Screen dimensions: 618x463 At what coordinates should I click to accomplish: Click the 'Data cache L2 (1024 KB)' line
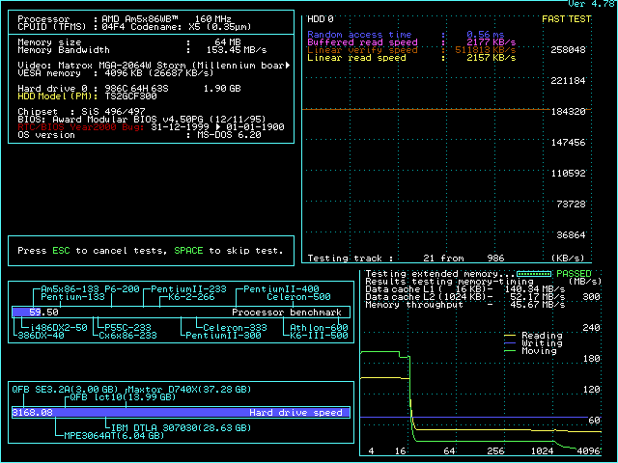[465, 297]
